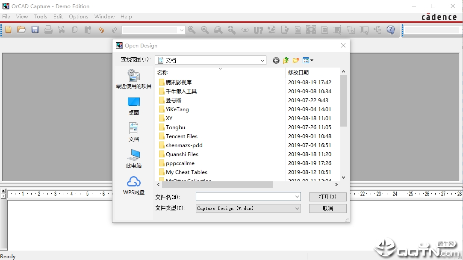Open the Window menu

105,17
